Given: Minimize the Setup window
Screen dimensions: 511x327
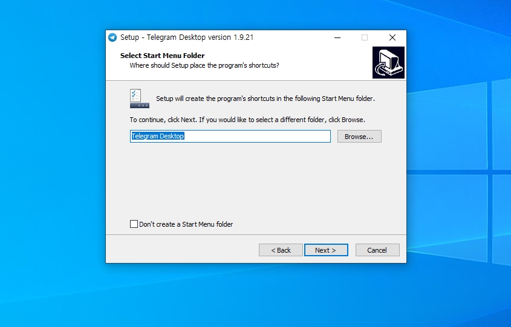Looking at the screenshot, I should point(337,38).
